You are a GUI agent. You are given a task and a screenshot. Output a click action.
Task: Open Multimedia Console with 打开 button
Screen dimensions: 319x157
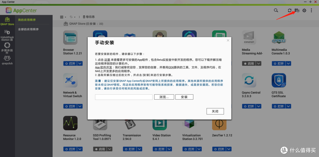[x=279, y=64]
